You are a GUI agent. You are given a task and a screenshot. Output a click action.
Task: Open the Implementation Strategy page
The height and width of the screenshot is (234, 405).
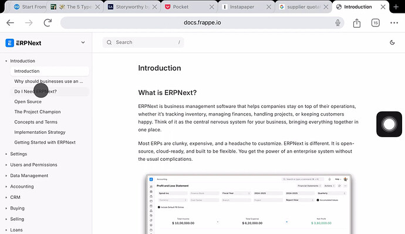(49, 132)
